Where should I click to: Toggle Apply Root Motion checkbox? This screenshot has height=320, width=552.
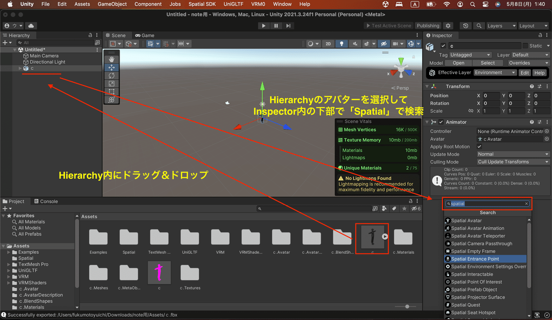[x=480, y=147]
